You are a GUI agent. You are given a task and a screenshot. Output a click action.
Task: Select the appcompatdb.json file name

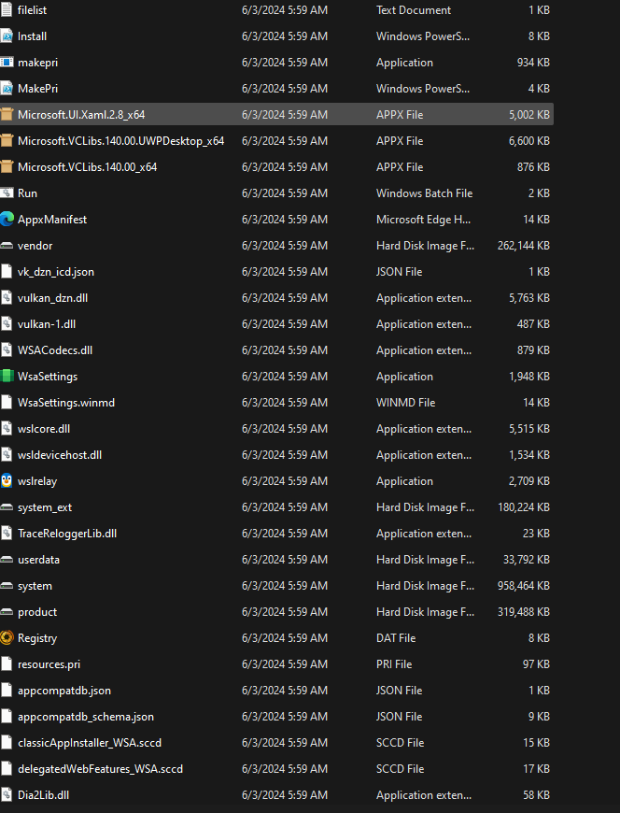(64, 691)
